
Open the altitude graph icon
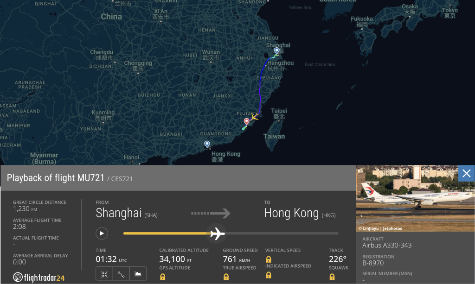pos(138,273)
